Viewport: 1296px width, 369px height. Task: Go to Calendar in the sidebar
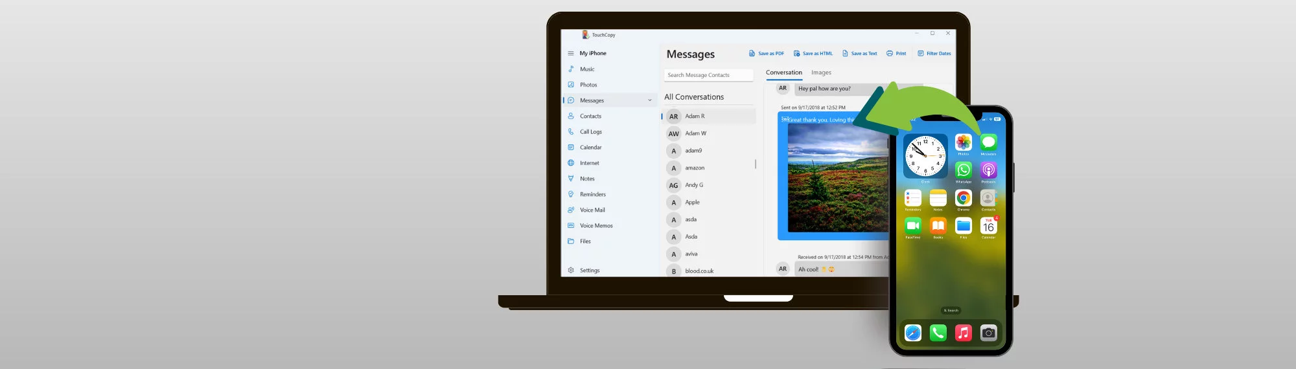[590, 148]
